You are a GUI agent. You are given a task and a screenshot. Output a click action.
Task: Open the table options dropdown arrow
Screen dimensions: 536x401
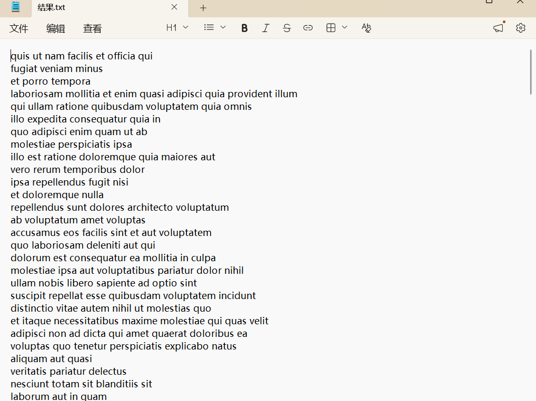click(344, 27)
